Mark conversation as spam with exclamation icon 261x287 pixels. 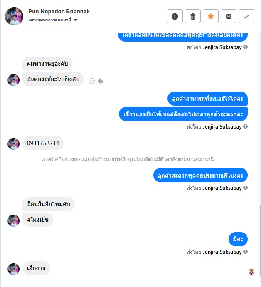click(175, 16)
